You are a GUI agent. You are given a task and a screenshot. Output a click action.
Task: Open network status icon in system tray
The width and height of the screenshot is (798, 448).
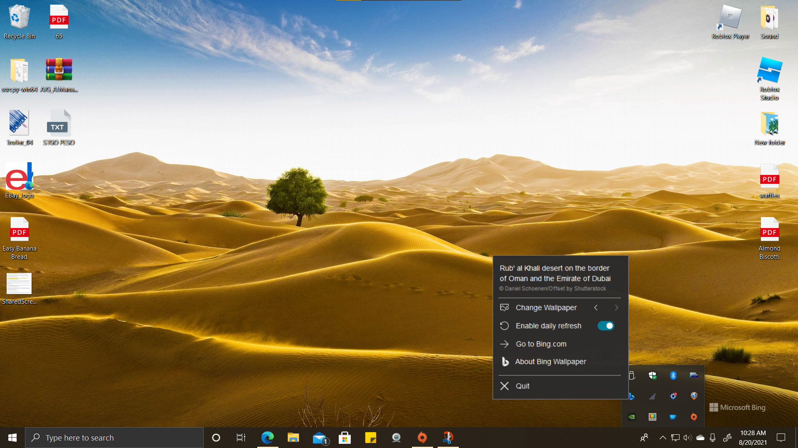[675, 438]
